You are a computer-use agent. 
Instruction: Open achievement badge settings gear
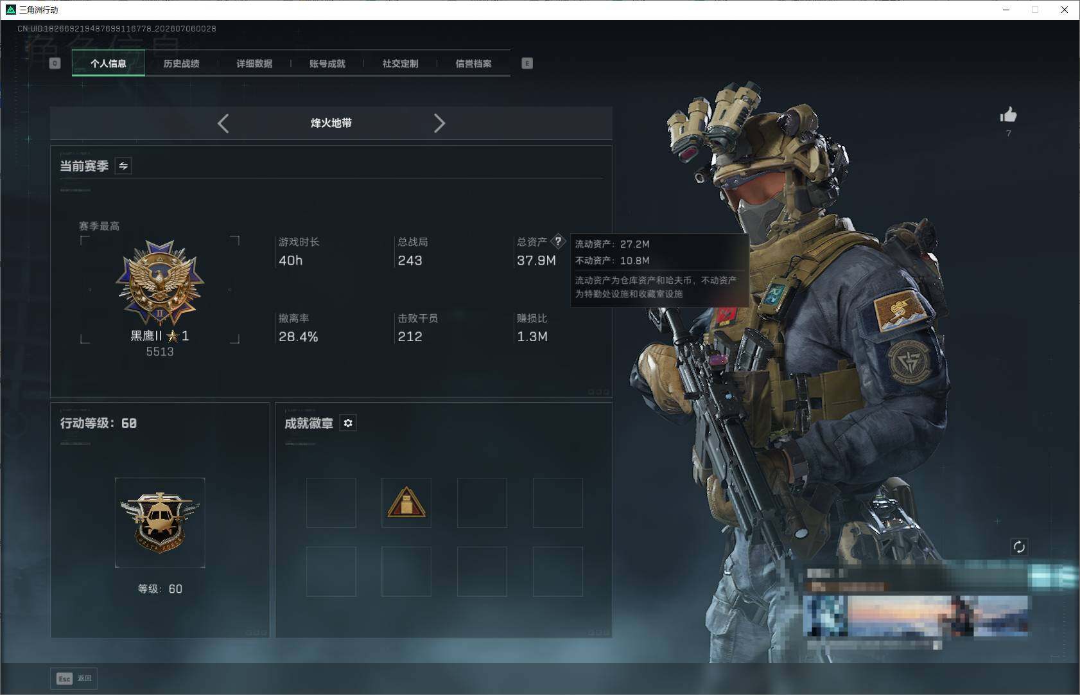[348, 423]
